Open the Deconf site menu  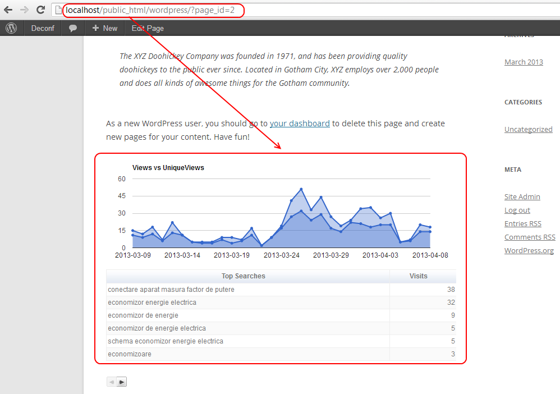43,28
